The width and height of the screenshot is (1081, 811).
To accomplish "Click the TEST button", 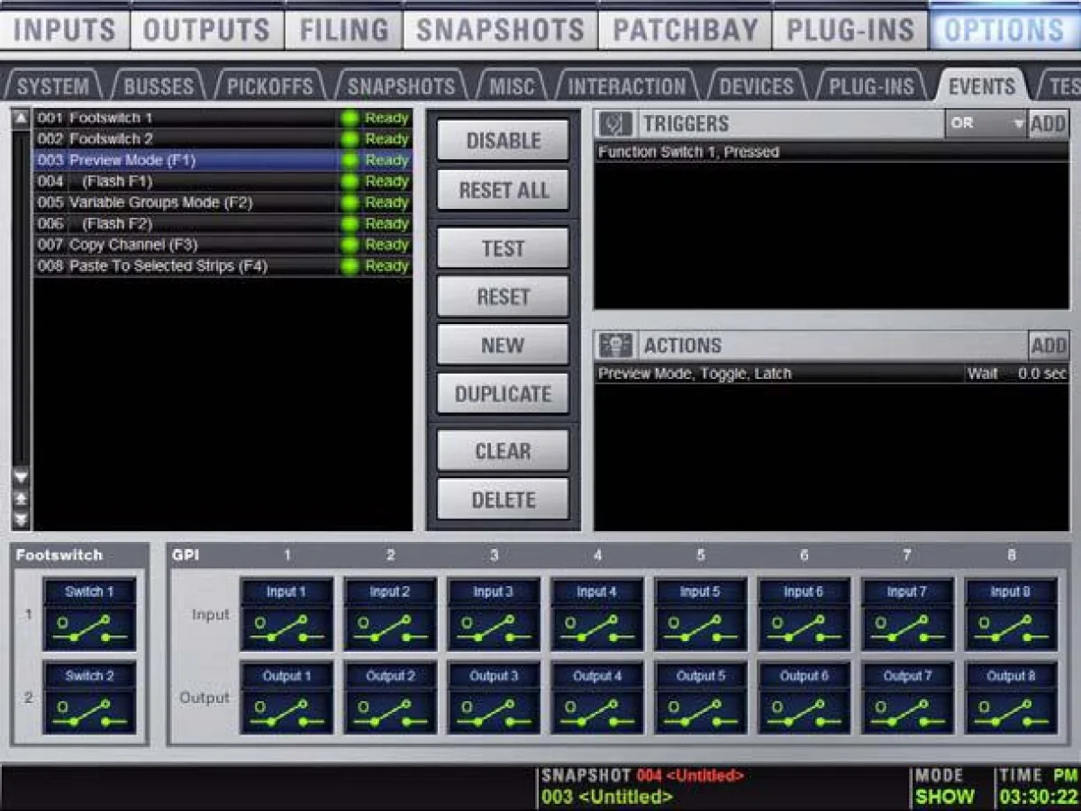I will [503, 248].
